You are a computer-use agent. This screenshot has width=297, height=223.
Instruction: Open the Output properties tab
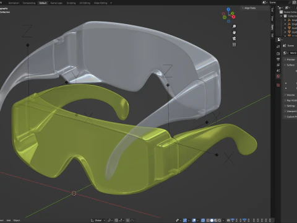tap(278, 59)
